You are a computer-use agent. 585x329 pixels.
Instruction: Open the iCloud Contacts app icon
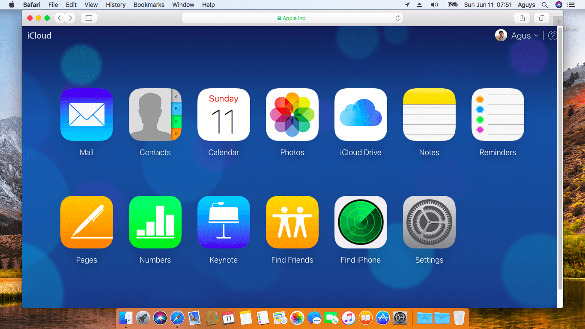pos(155,115)
